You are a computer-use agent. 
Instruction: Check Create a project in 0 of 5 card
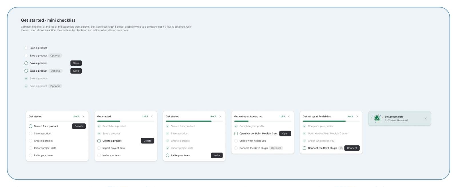click(x=31, y=141)
